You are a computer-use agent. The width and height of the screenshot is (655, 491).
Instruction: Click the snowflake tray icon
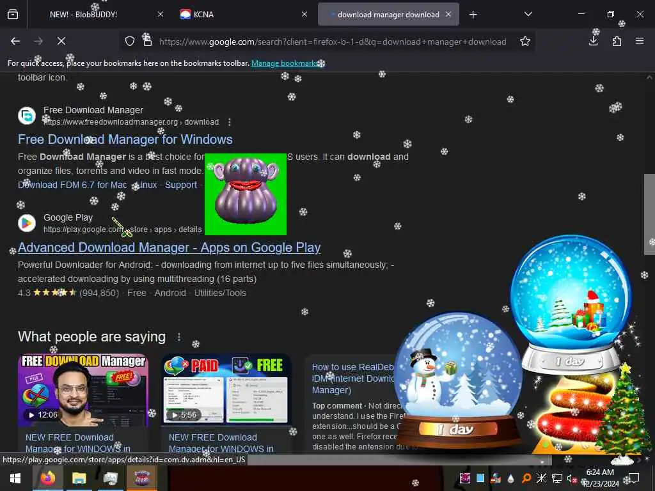click(541, 478)
